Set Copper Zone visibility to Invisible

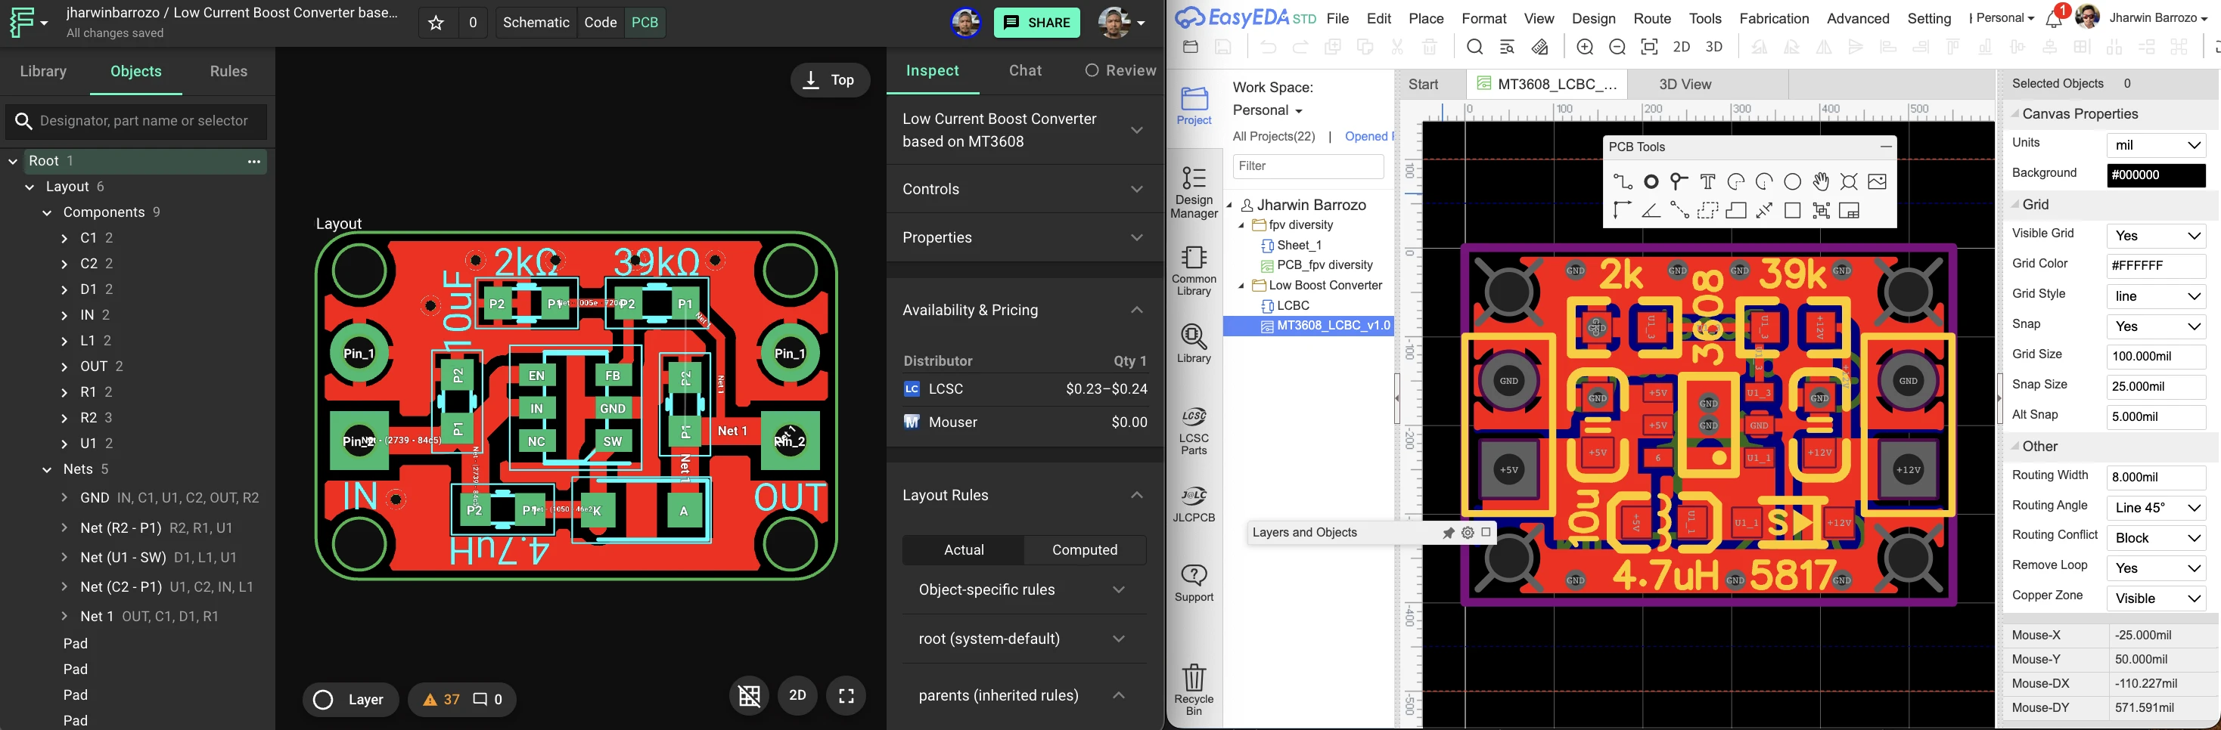click(2155, 599)
